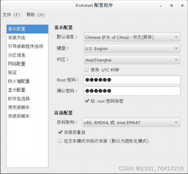Open 网络配置 section
The width and height of the screenshot is (188, 174).
(27, 64)
